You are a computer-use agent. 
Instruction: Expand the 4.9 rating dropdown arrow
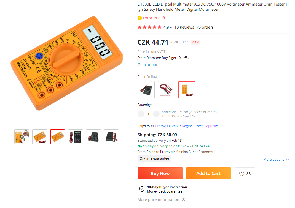coord(171,28)
